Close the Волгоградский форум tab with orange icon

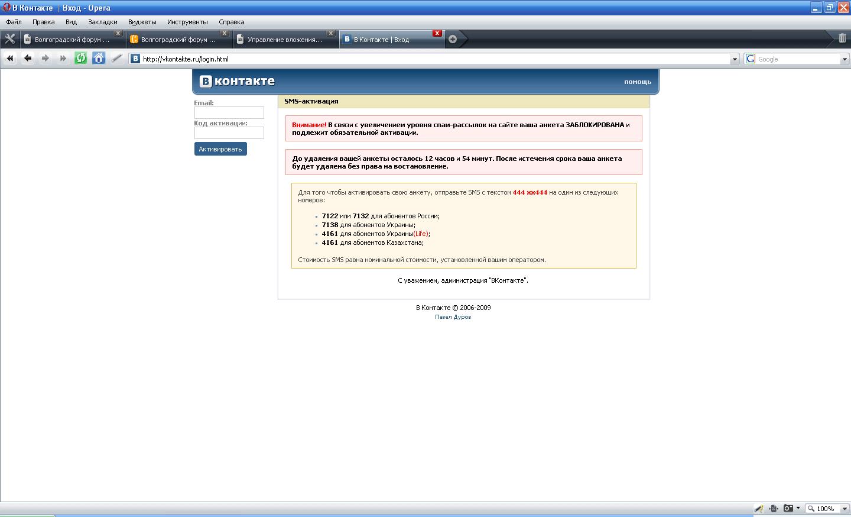[x=224, y=34]
